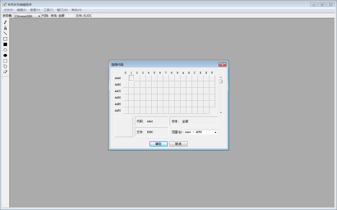This screenshot has width=337, height=210.
Task: Click the AAA0 row label
Action: [118, 78]
